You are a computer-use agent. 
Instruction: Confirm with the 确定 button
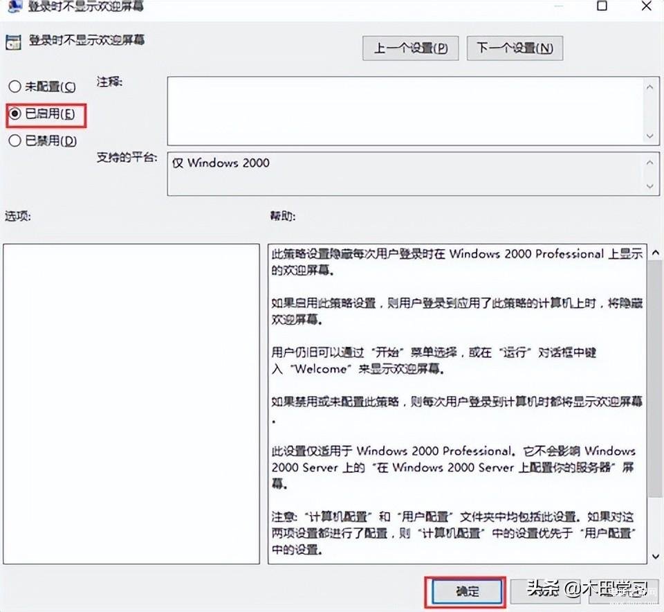tap(467, 591)
